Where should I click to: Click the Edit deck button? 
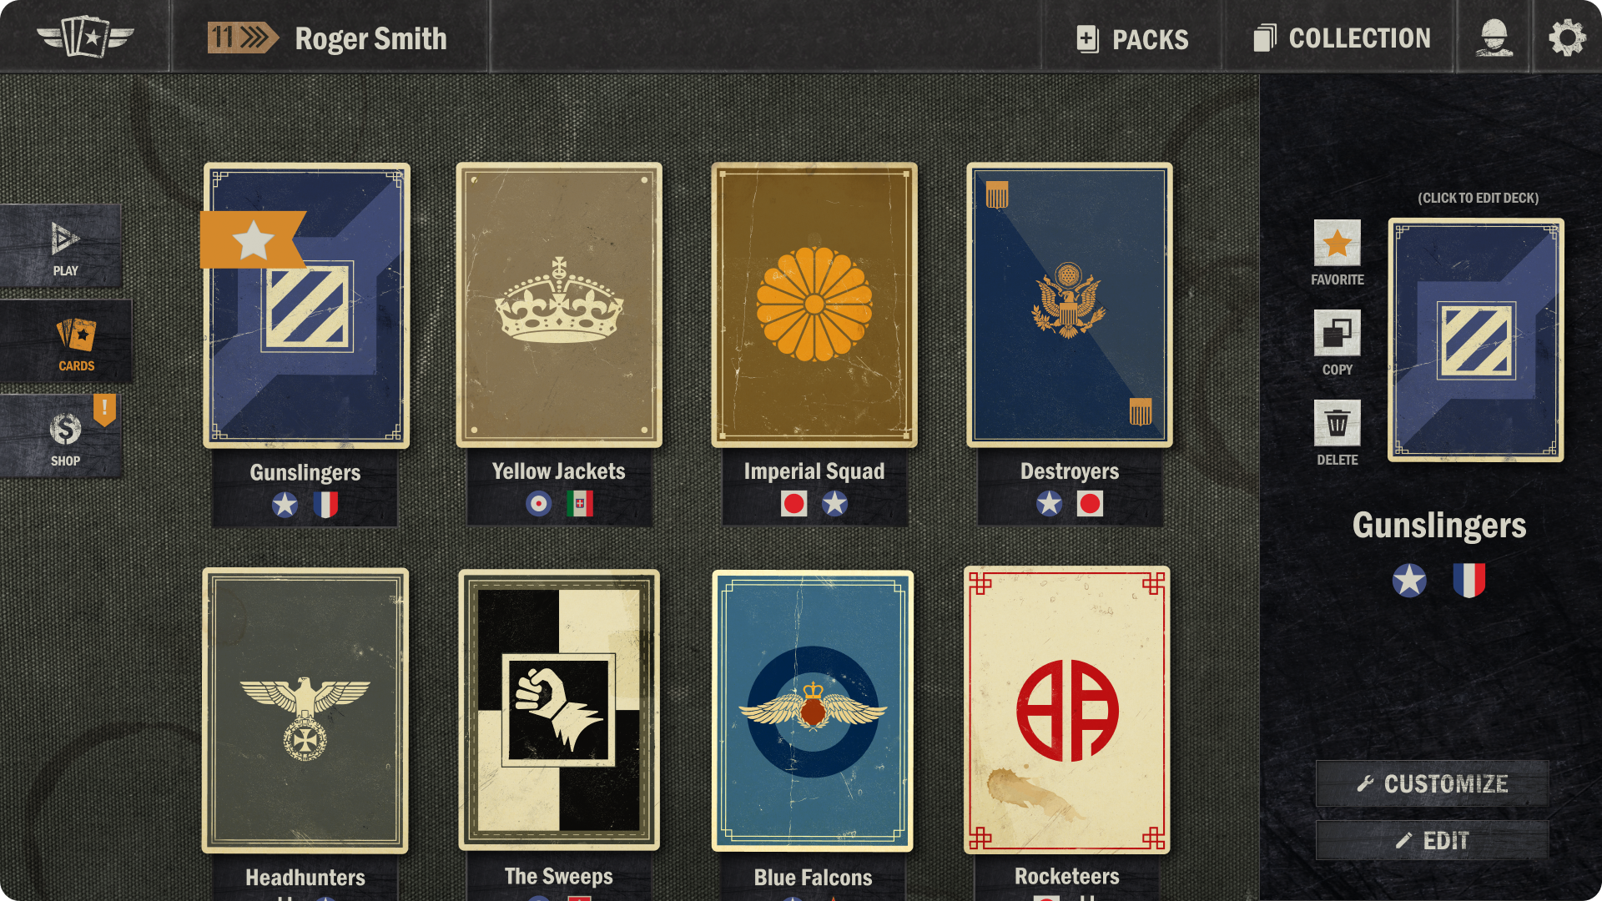[1432, 840]
